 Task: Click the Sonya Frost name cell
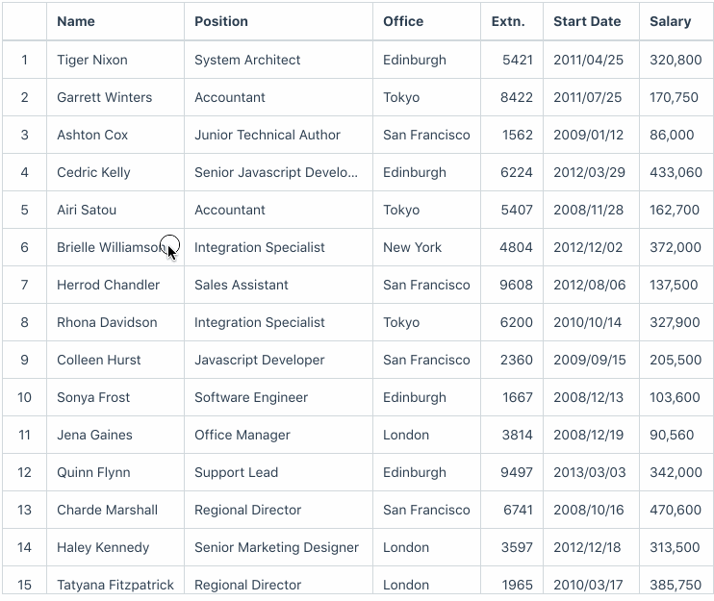pyautogui.click(x=94, y=397)
